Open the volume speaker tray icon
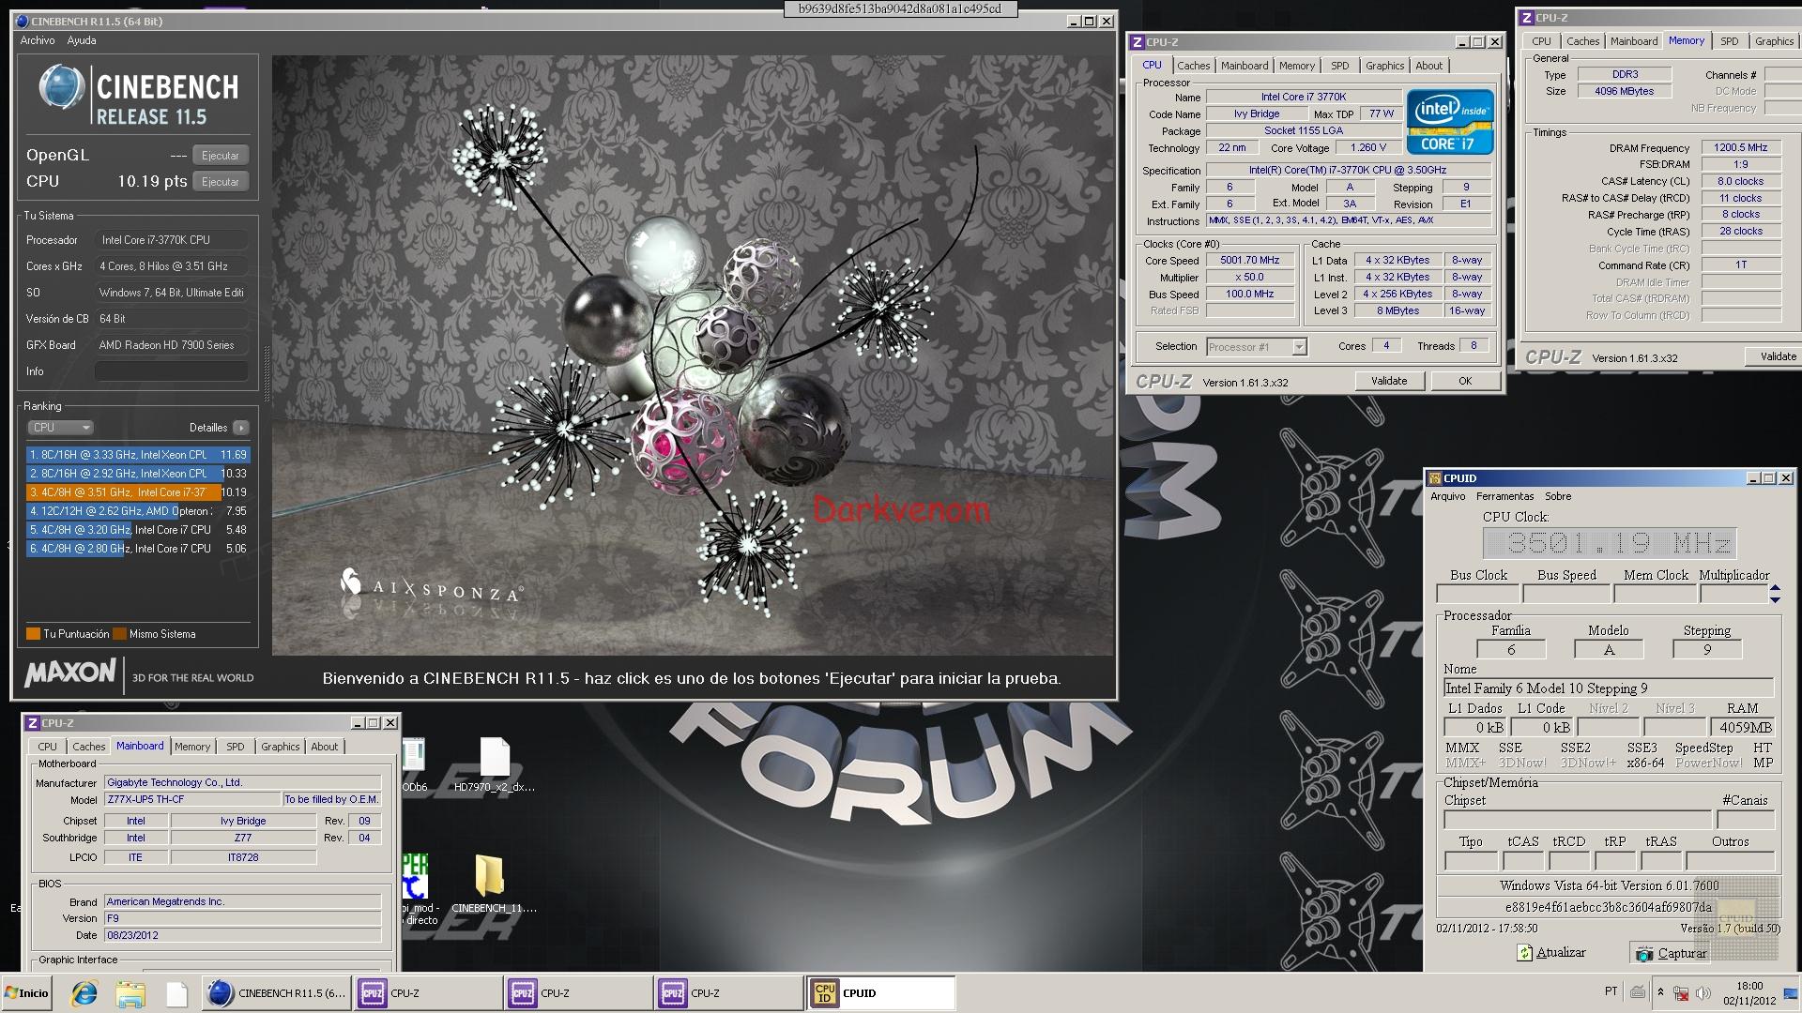Viewport: 1802px width, 1013px height. click(x=1702, y=993)
